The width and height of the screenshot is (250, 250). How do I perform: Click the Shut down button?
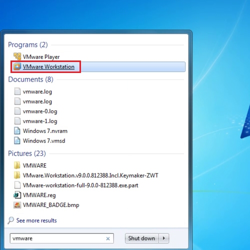(141, 238)
